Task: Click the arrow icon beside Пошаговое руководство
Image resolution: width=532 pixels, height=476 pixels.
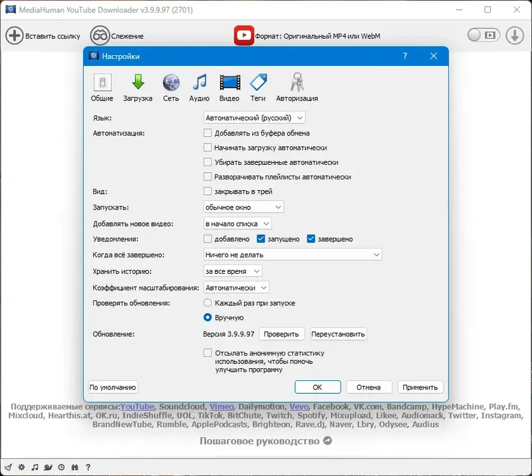Action: 327,440
